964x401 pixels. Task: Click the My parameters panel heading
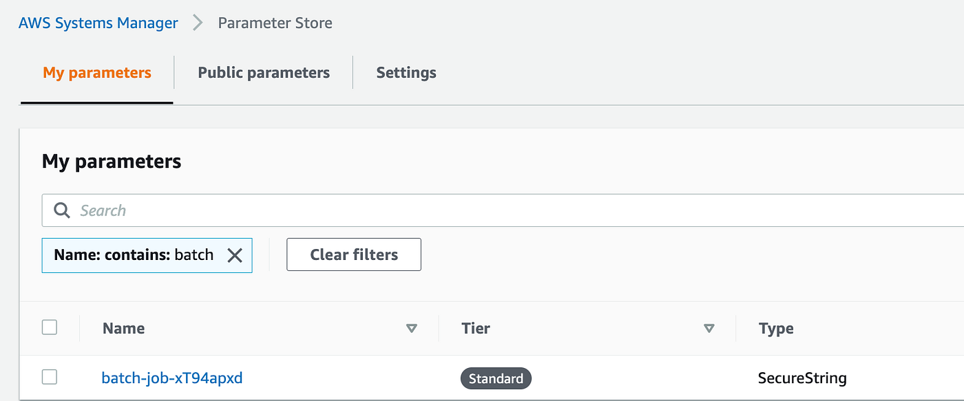[x=112, y=162]
